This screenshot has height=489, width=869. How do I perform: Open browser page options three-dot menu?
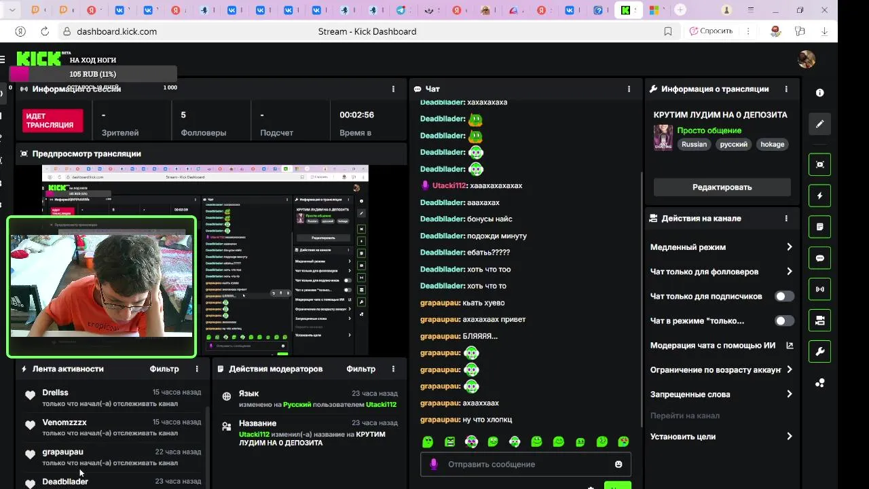click(749, 31)
